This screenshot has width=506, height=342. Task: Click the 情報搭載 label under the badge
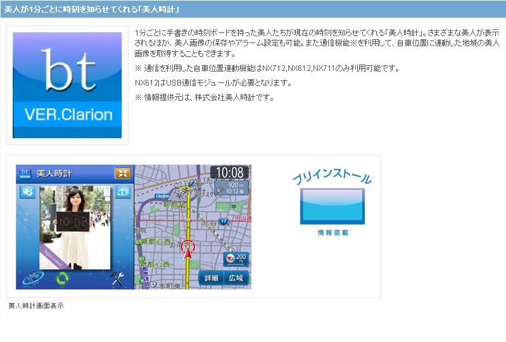pyautogui.click(x=332, y=232)
